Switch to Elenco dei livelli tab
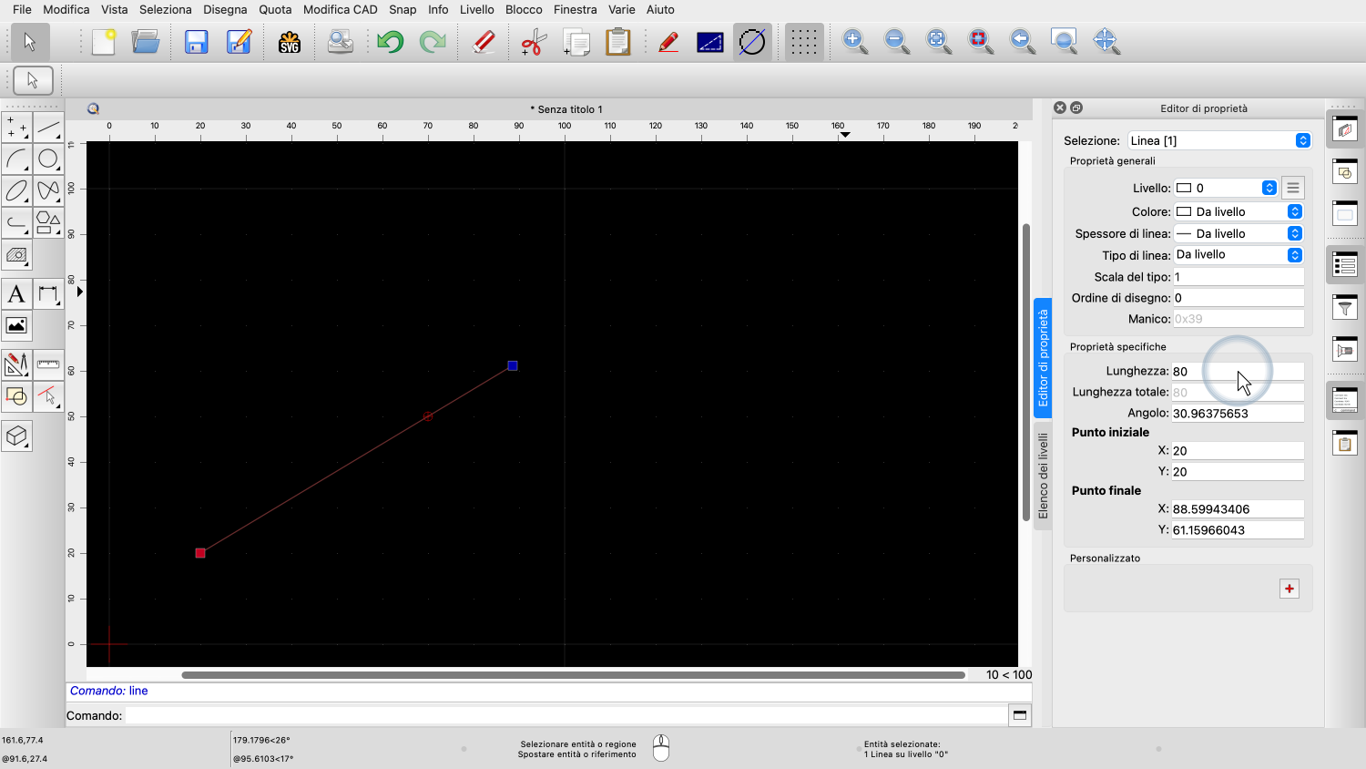Screen dimensions: 1366x769 [1043, 476]
